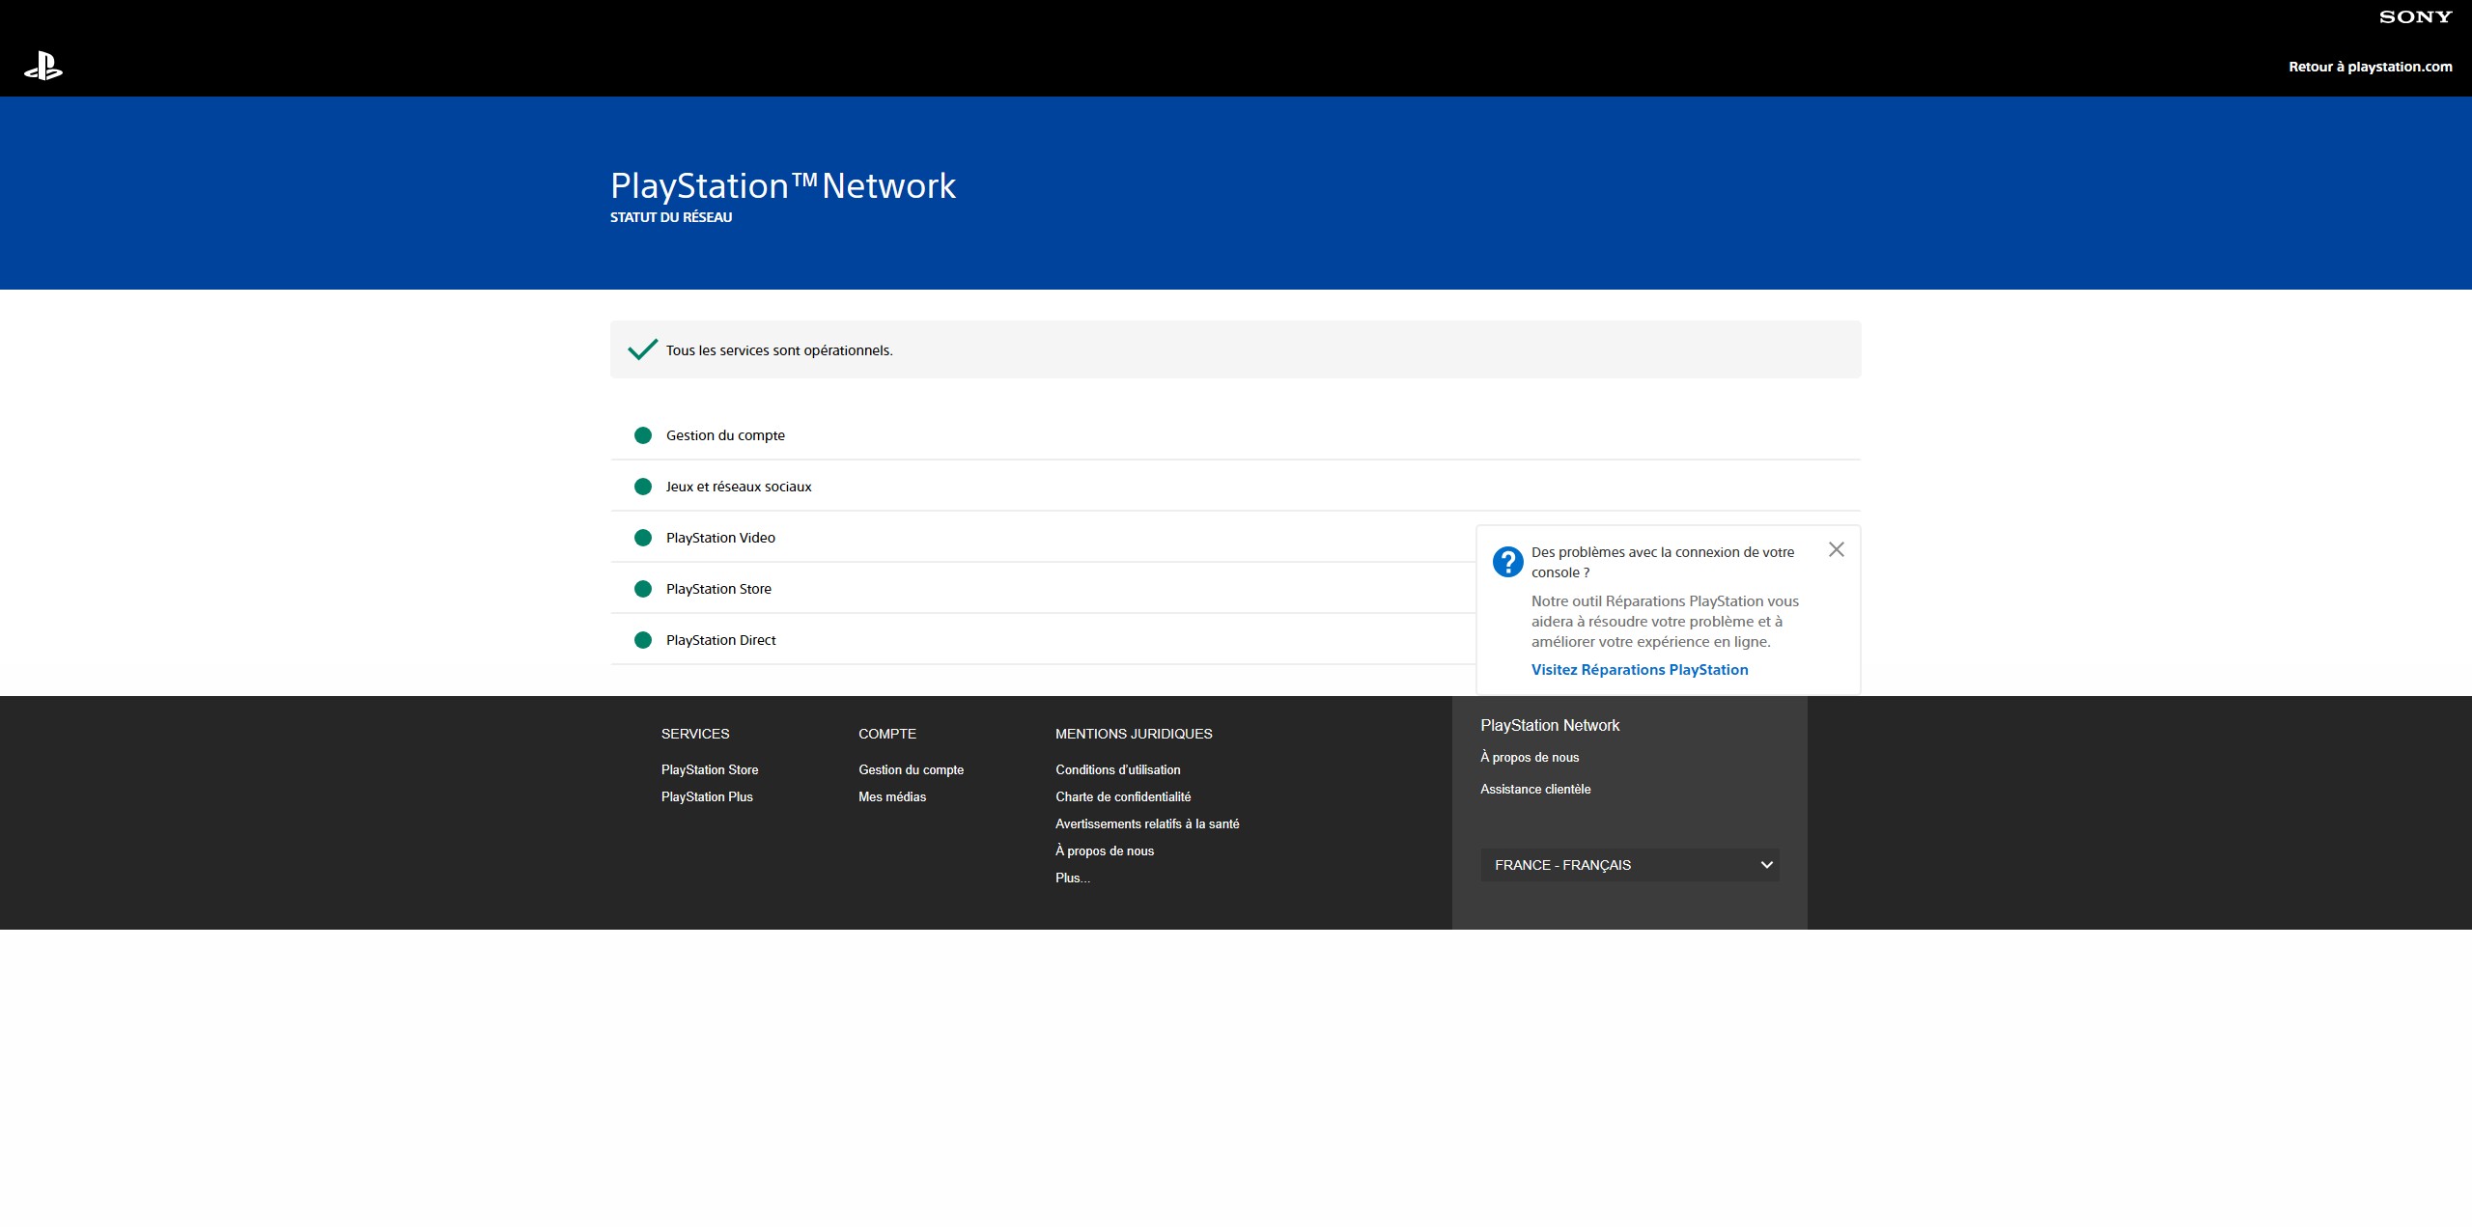
Task: Expand the PlayStation Video service row
Action: 720,538
